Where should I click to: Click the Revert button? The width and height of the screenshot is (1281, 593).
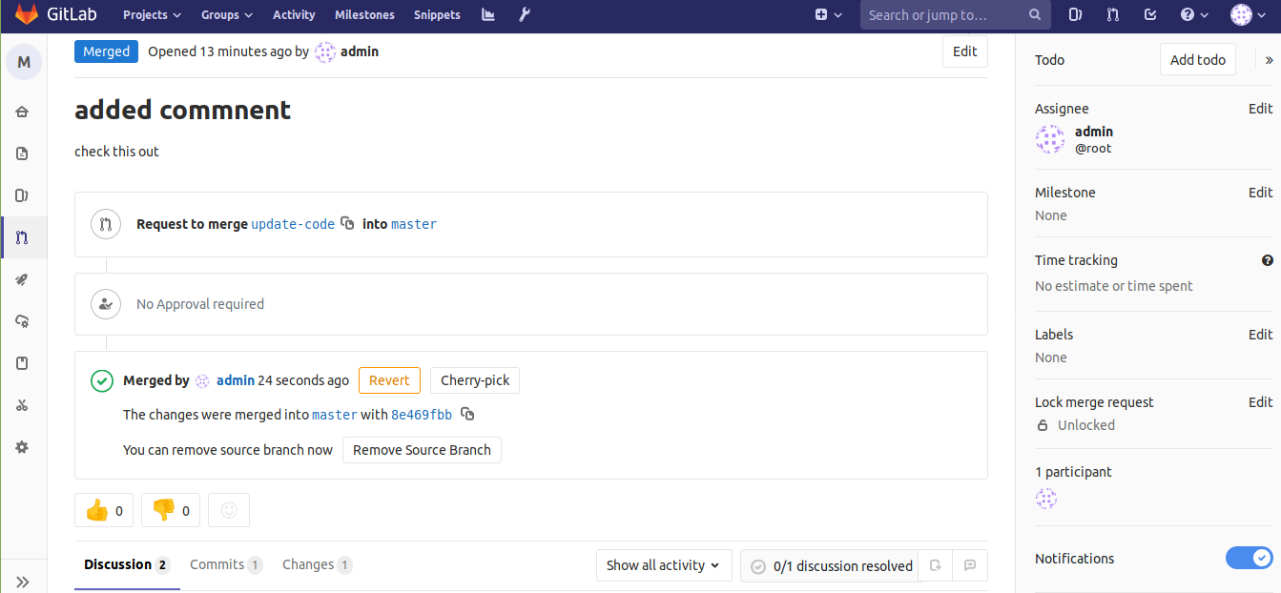(389, 380)
